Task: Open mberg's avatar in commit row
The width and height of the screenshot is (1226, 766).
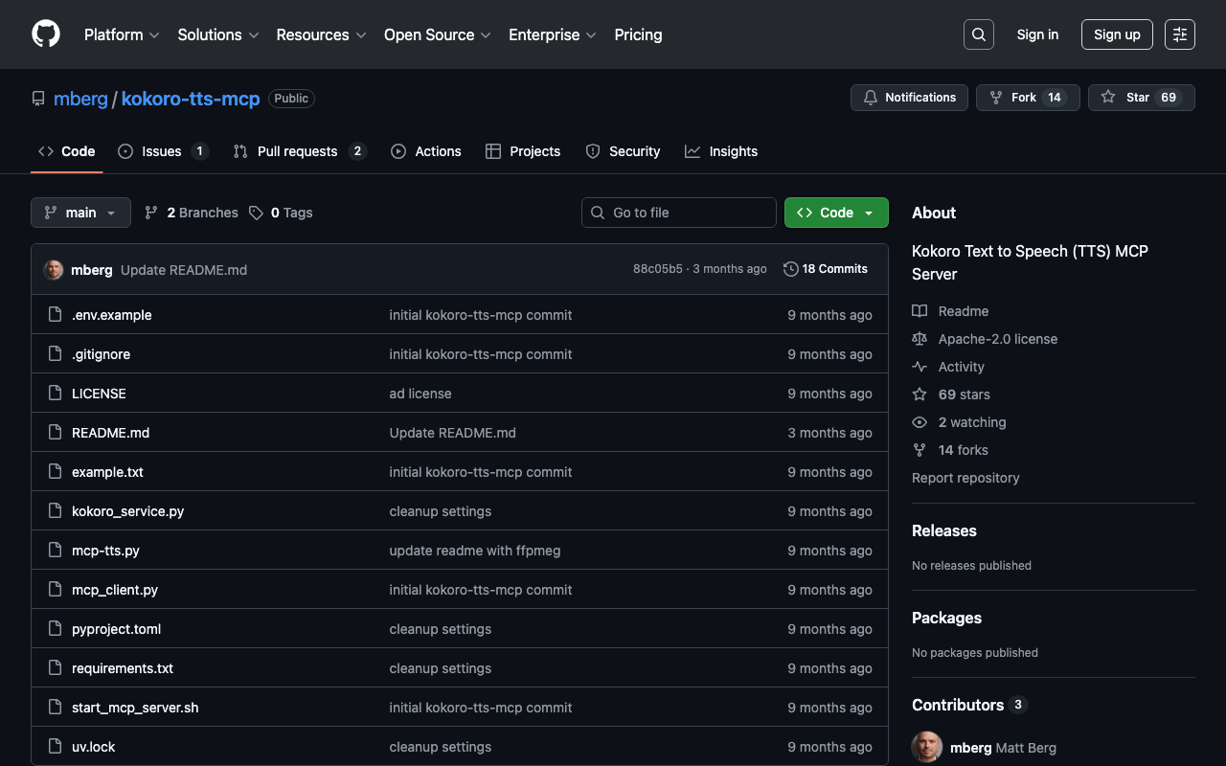Action: click(54, 270)
